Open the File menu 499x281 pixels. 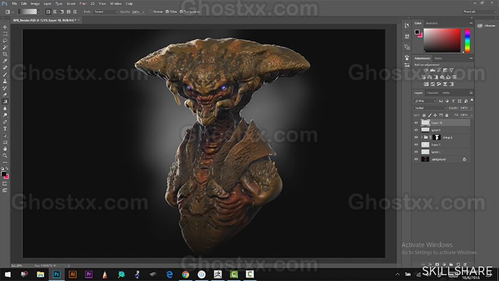pos(14,4)
